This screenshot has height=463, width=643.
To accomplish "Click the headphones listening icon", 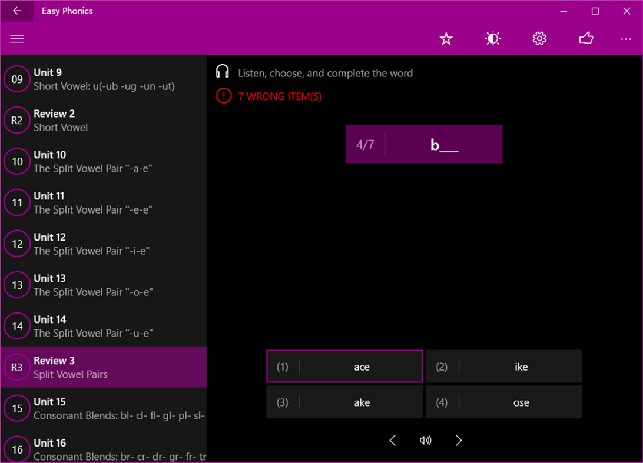I will 223,72.
